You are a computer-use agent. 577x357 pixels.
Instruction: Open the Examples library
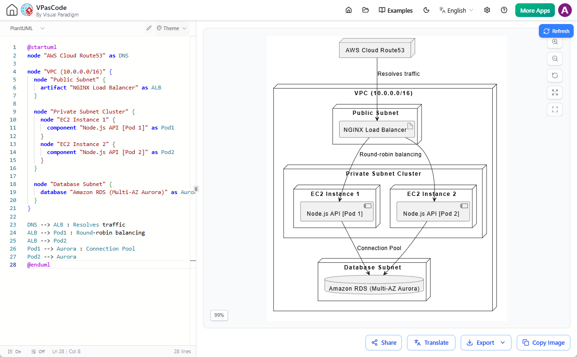[x=396, y=10]
